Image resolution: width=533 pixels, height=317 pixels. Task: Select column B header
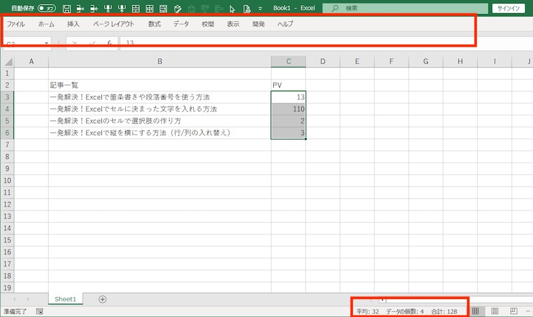point(160,61)
